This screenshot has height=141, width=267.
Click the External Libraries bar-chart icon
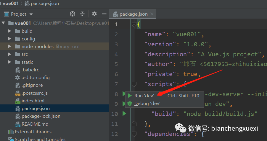11,132
